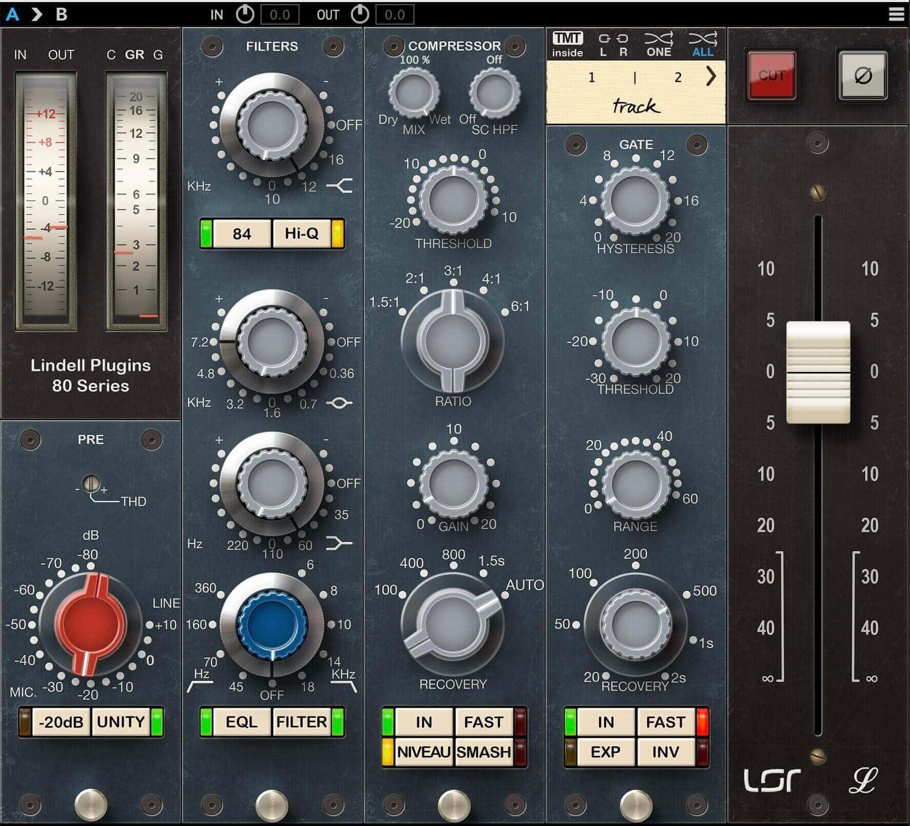The image size is (910, 826).
Task: Show the C meter mode
Action: (111, 54)
